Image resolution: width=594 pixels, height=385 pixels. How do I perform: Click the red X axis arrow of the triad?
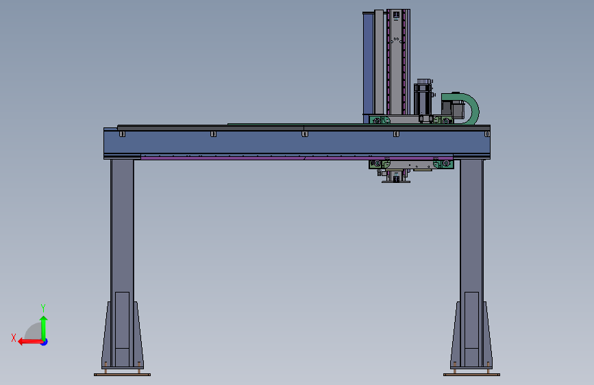tap(29, 342)
